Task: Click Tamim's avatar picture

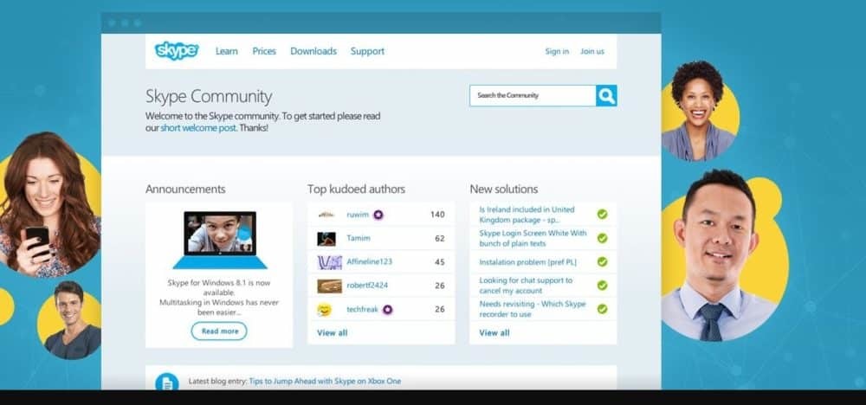Action: (x=326, y=239)
